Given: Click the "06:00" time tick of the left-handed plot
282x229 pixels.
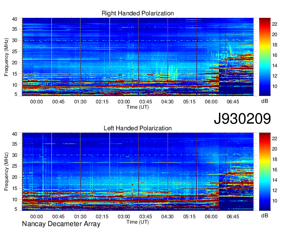Looking at the screenshot, I should click(x=211, y=217).
